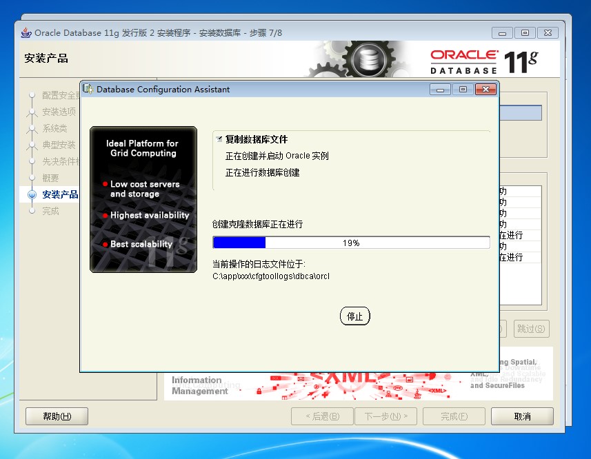This screenshot has width=591, height=459.
Task: Click the Oracle icon in installer title bar
Action: pos(25,32)
